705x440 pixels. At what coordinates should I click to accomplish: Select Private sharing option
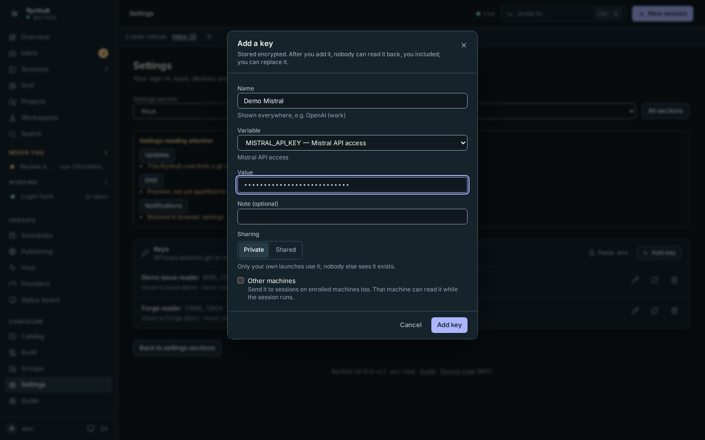coord(254,250)
